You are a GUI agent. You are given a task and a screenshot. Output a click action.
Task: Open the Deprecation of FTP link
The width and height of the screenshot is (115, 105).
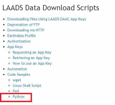[x=24, y=25]
